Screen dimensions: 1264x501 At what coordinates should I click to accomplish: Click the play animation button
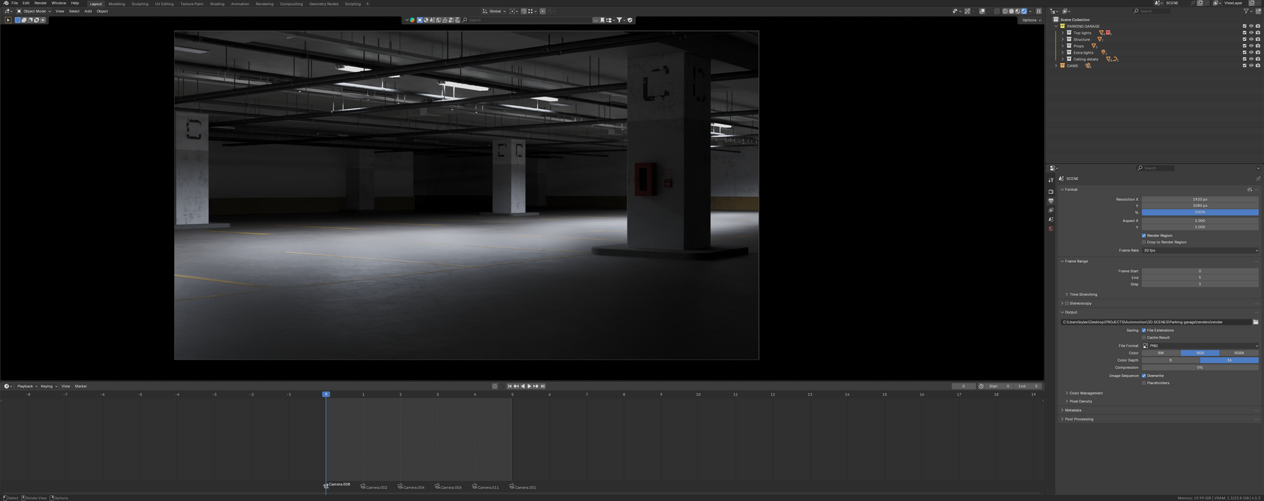point(529,386)
